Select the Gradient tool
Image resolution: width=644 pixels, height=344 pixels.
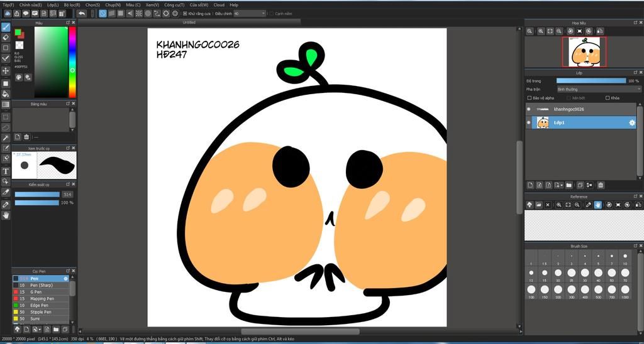[6, 105]
